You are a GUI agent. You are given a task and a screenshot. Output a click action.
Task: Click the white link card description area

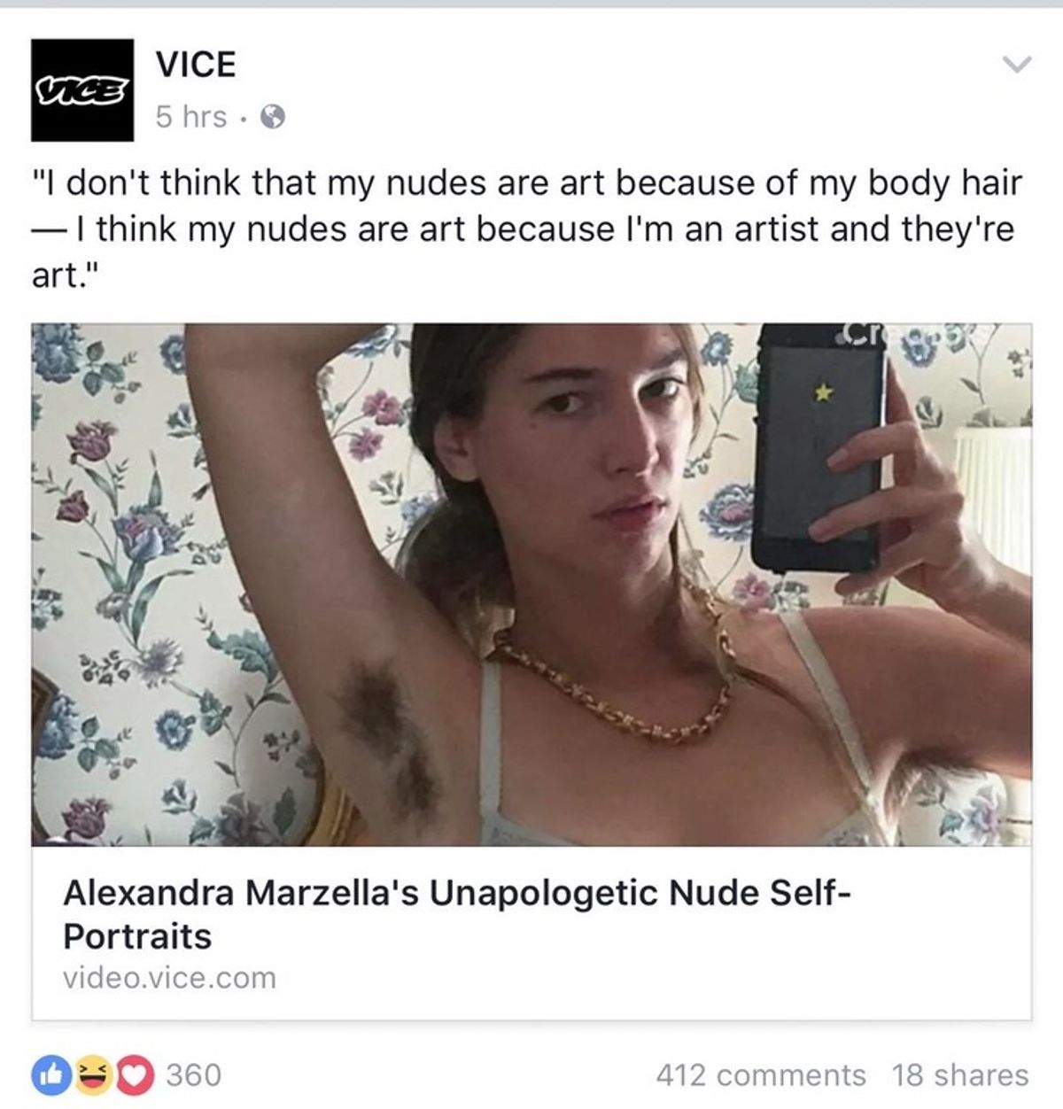531,933
